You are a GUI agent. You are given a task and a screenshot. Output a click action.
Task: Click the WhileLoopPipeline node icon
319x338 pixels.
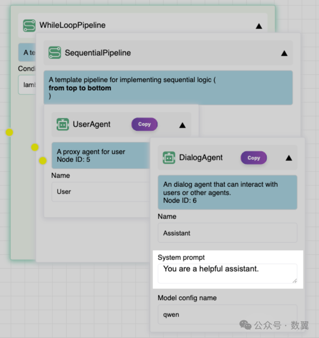click(29, 25)
